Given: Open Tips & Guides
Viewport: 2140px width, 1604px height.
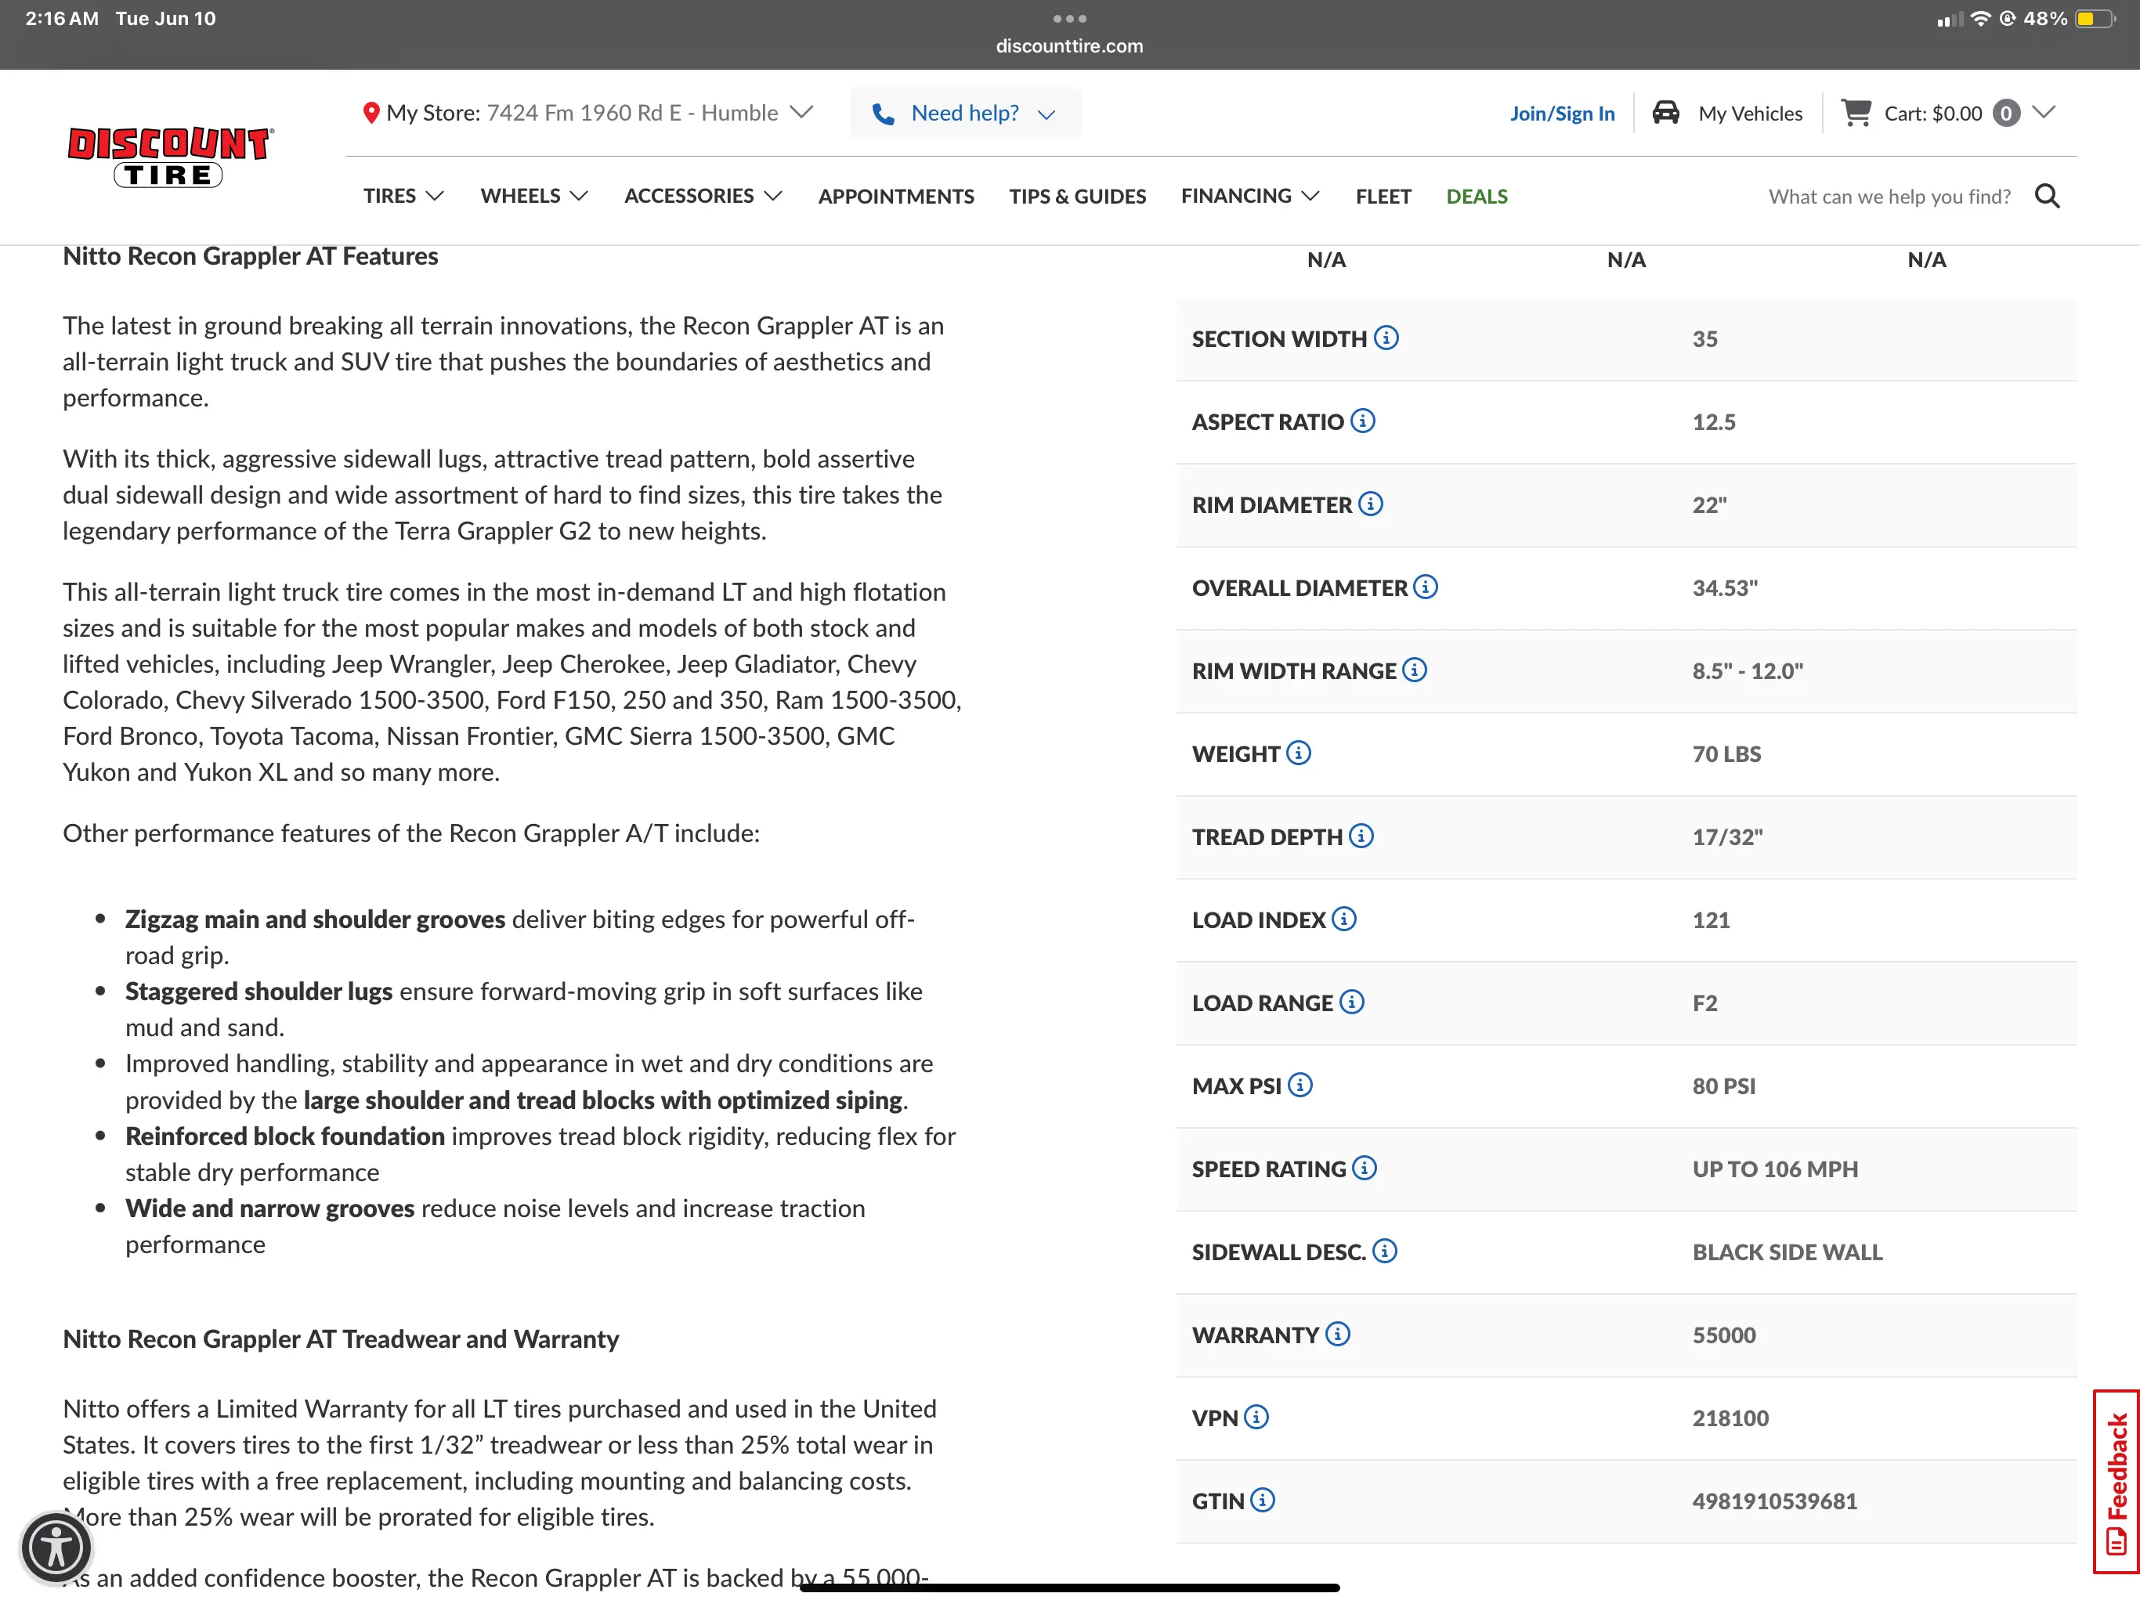Looking at the screenshot, I should click(1078, 197).
